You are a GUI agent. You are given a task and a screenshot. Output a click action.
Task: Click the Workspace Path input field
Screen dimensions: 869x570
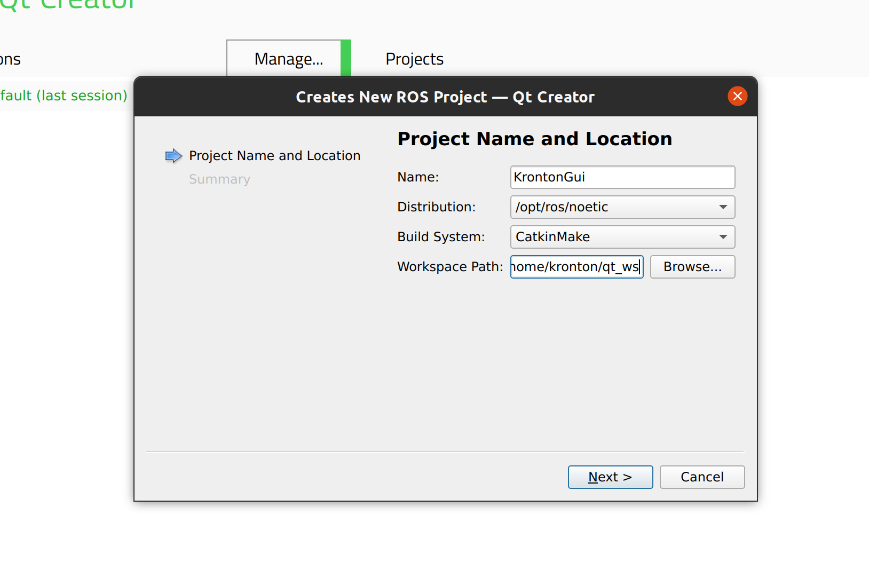(576, 267)
